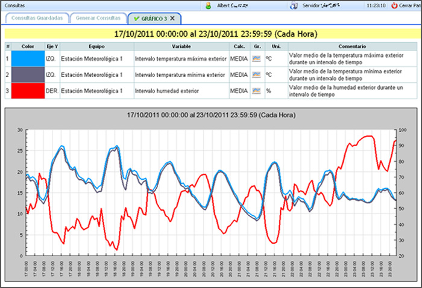Image resolution: width=422 pixels, height=288 pixels.
Task: Switch to the Consultas Guardadas tab
Action: [37, 18]
